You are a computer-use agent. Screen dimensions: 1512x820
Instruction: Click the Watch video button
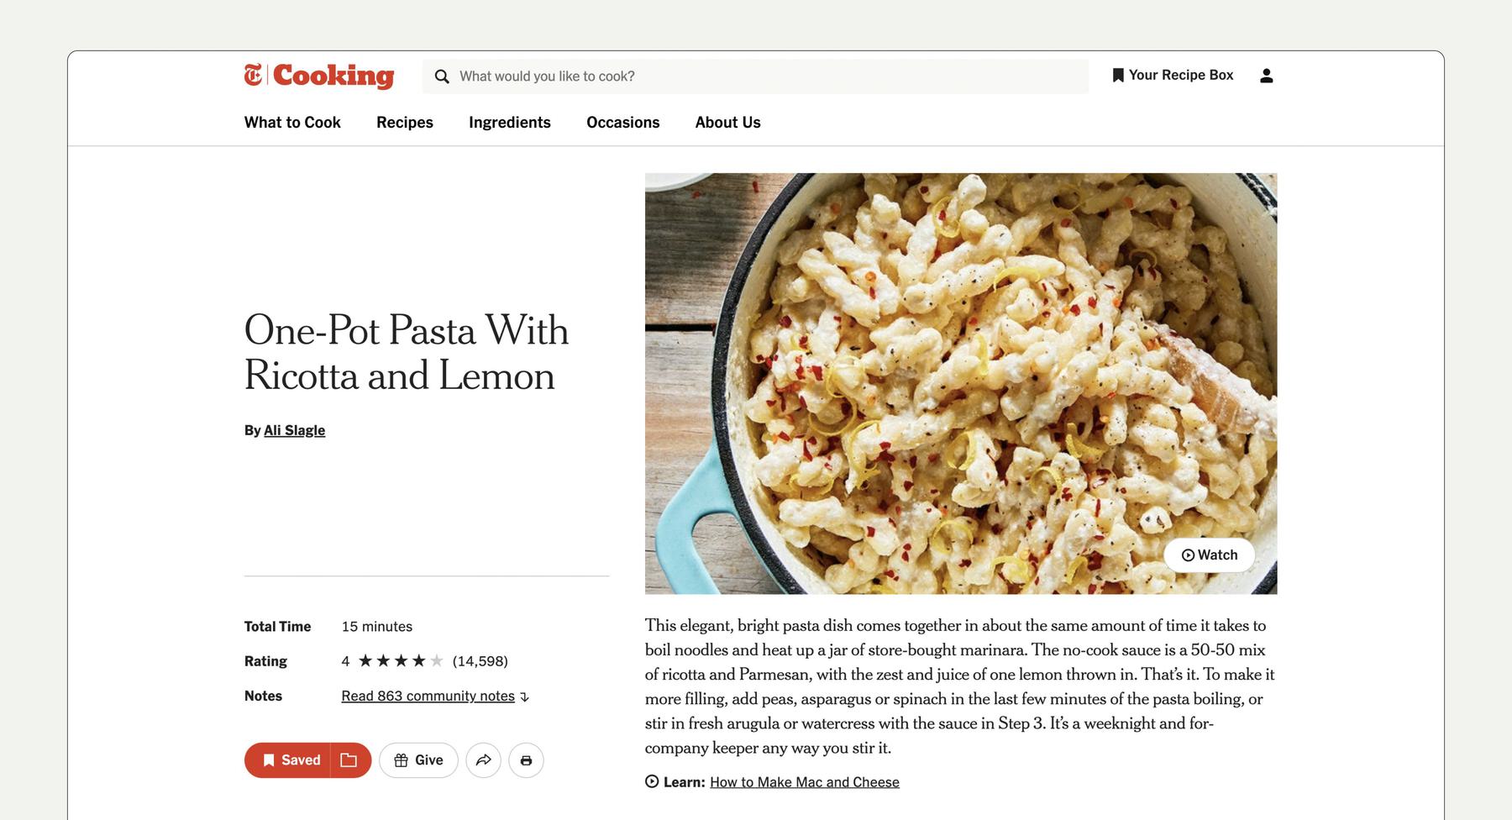tap(1210, 555)
